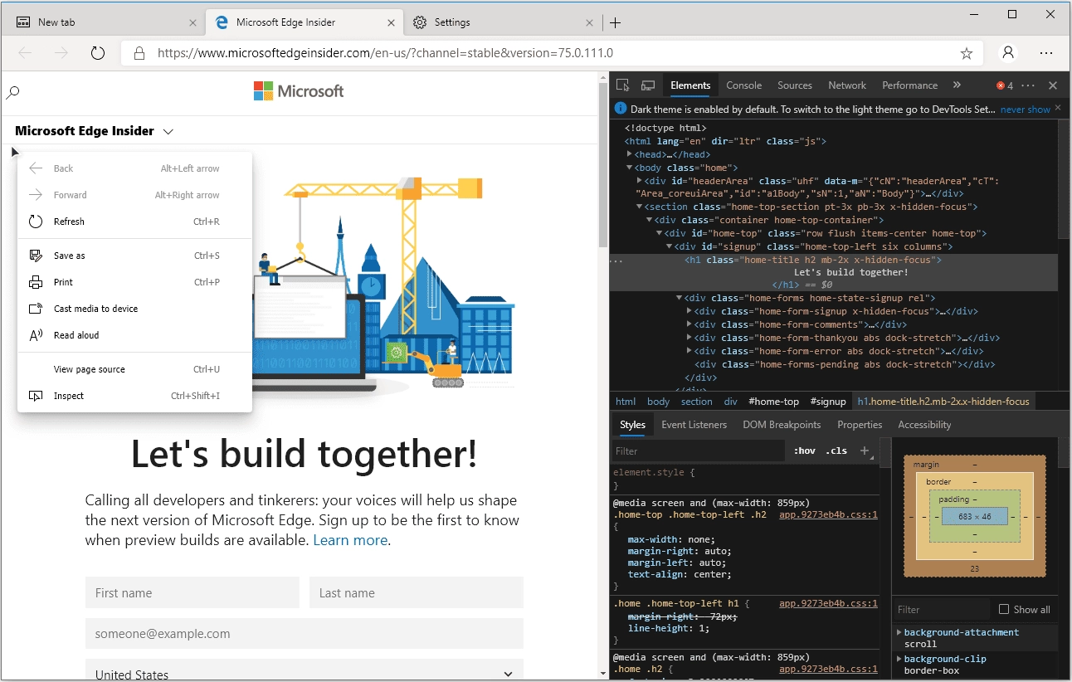
Task: Choose Print from the context menu
Action: tap(134, 282)
